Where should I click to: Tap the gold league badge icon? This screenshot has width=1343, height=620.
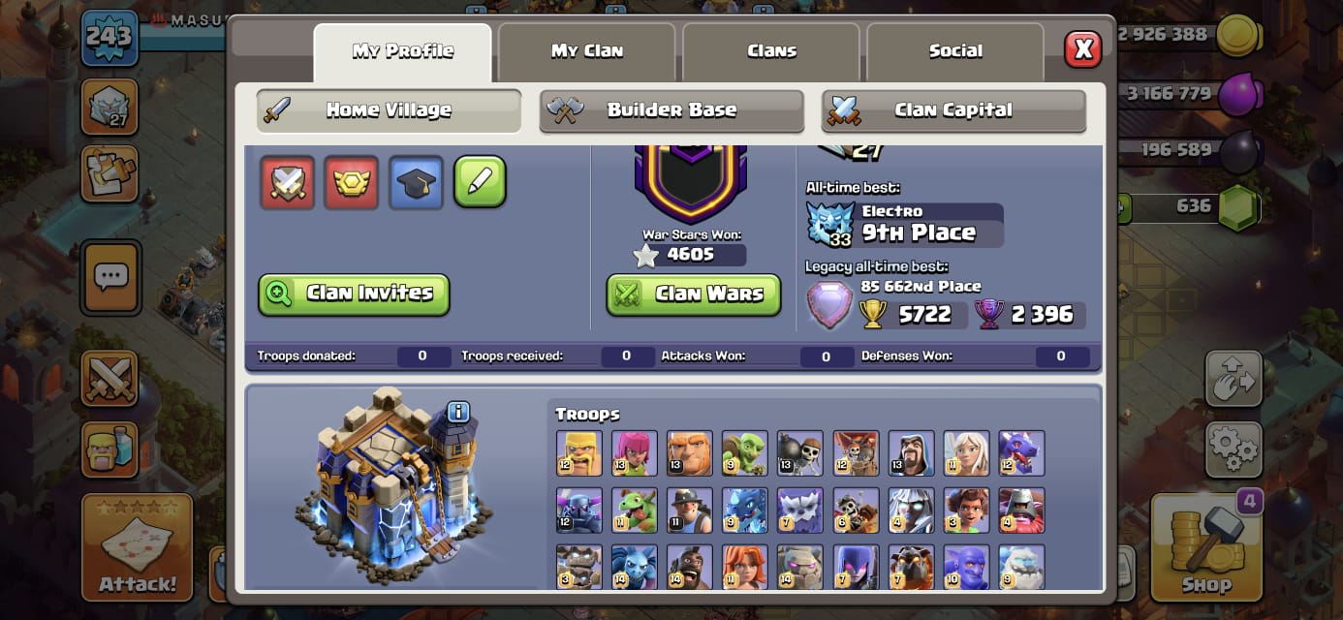(x=352, y=182)
